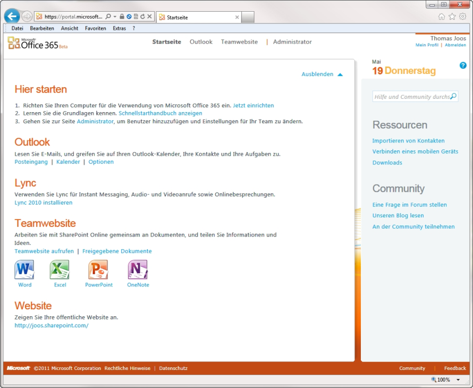Click the blue help question mark icon
Image resolution: width=473 pixels, height=388 pixels.
(463, 65)
